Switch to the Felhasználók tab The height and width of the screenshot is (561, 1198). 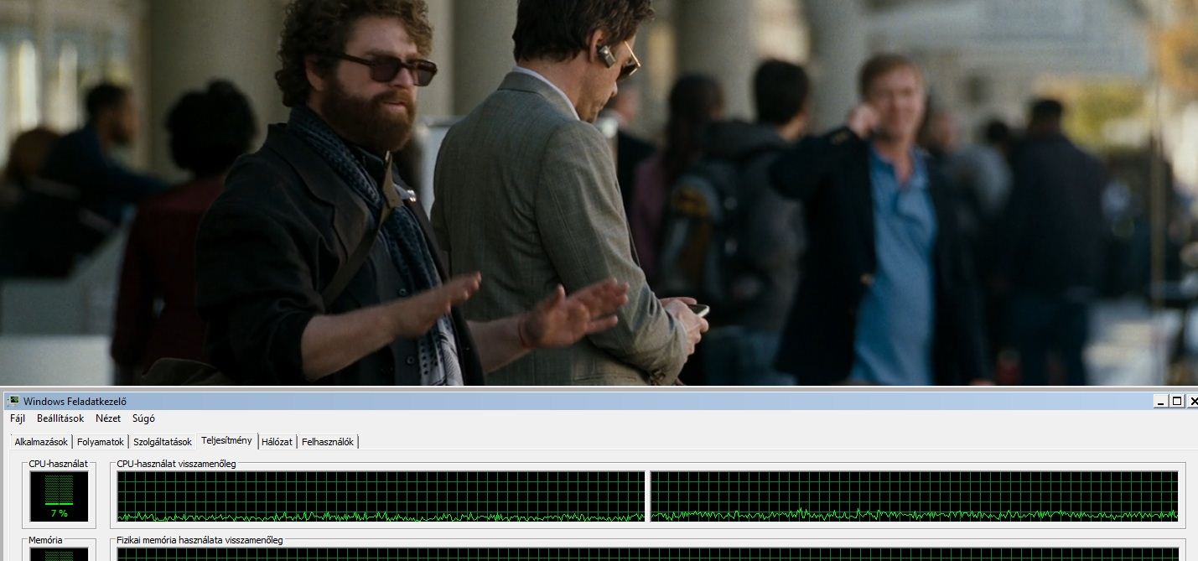[328, 442]
